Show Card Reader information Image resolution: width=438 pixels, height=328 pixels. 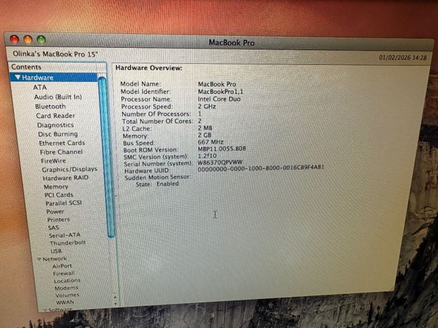pos(55,116)
